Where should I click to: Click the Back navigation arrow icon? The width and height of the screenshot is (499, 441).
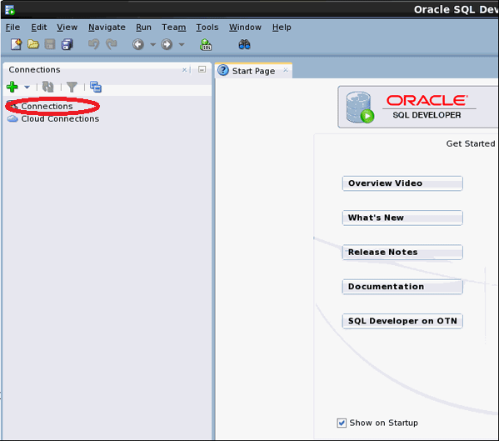[x=138, y=44]
